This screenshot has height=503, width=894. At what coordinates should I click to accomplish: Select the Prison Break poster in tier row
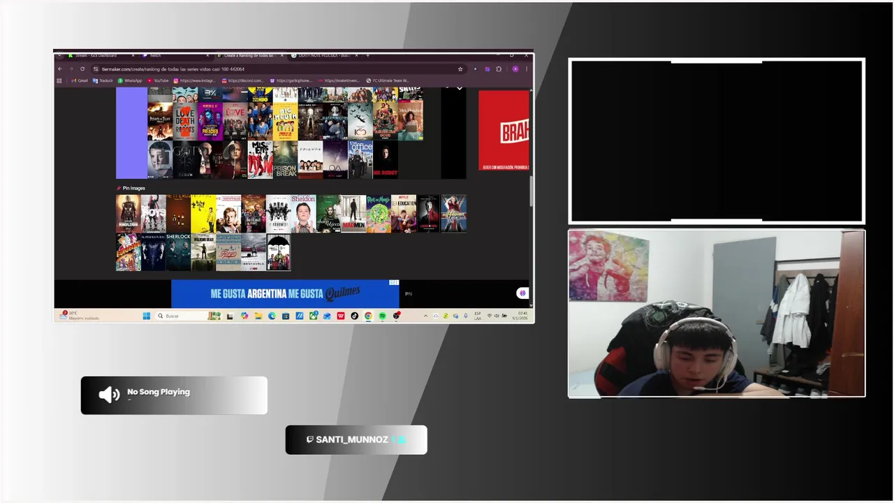[x=285, y=159]
